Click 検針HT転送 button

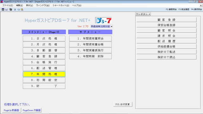point(167,52)
